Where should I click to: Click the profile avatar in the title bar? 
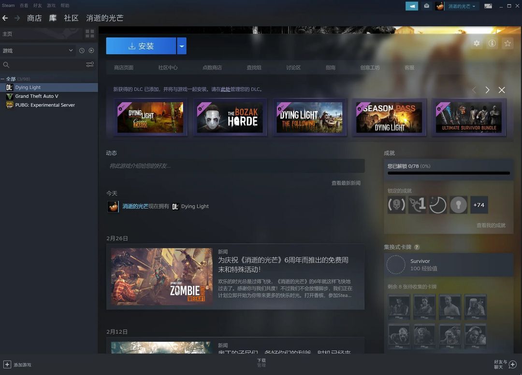tap(439, 6)
